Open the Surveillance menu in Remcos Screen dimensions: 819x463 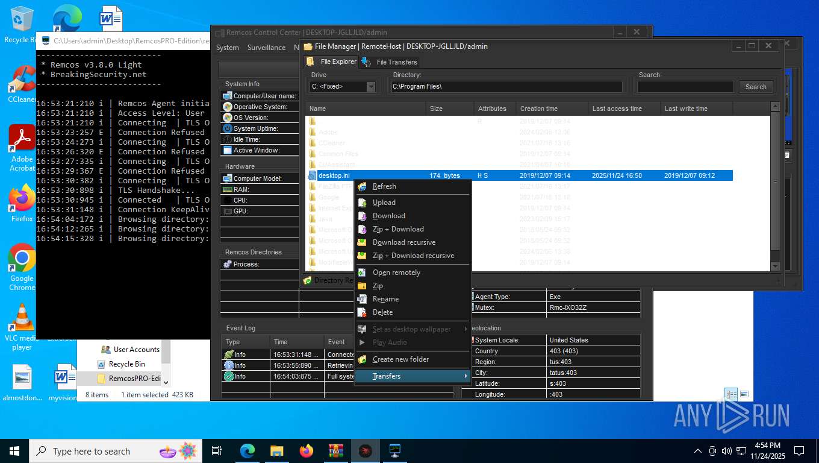pyautogui.click(x=267, y=48)
